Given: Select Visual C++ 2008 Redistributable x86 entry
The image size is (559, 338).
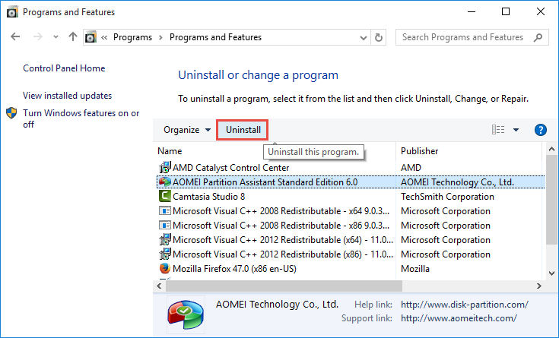Looking at the screenshot, I should [281, 226].
